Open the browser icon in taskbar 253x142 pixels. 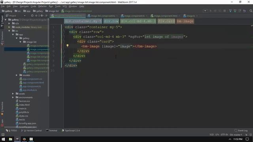pyautogui.click(x=24, y=139)
